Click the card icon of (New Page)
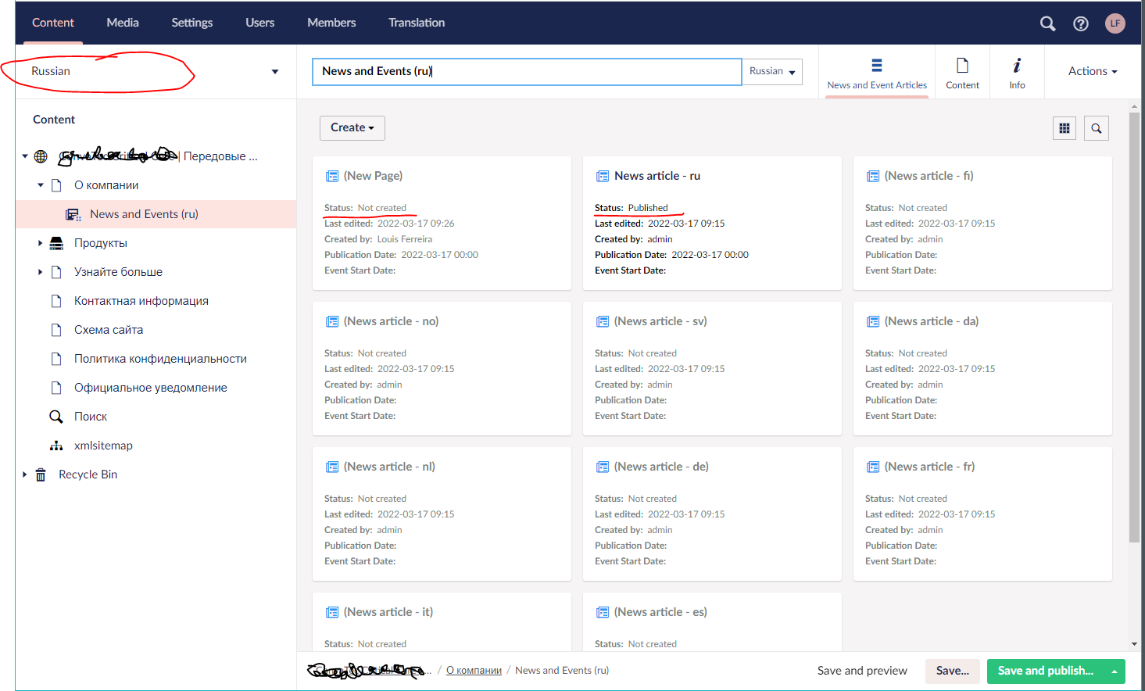 tap(332, 176)
